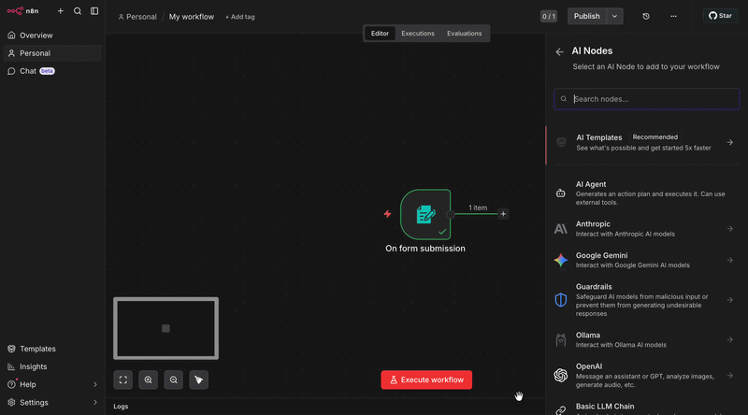Open the Logs panel

click(121, 407)
